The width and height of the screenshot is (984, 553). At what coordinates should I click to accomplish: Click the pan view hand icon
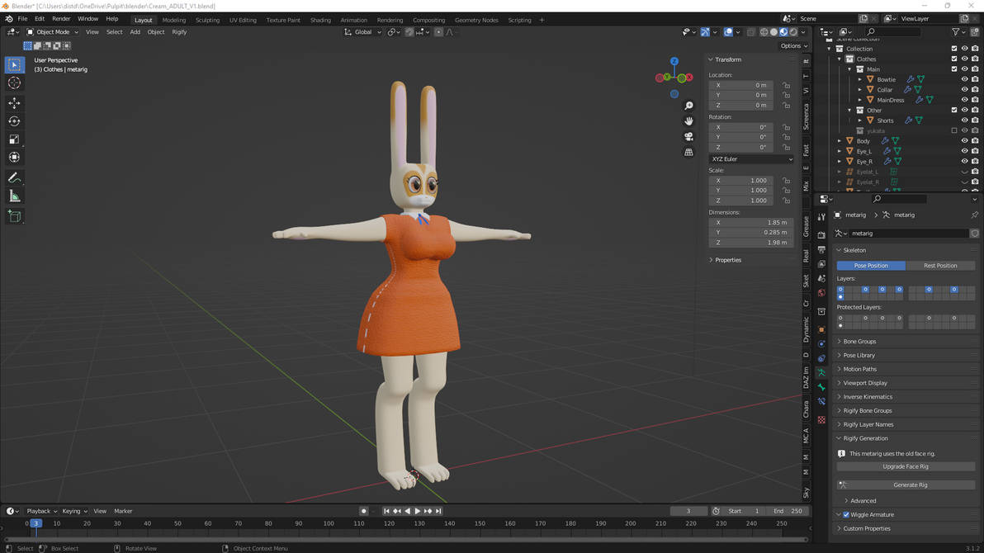pos(688,121)
